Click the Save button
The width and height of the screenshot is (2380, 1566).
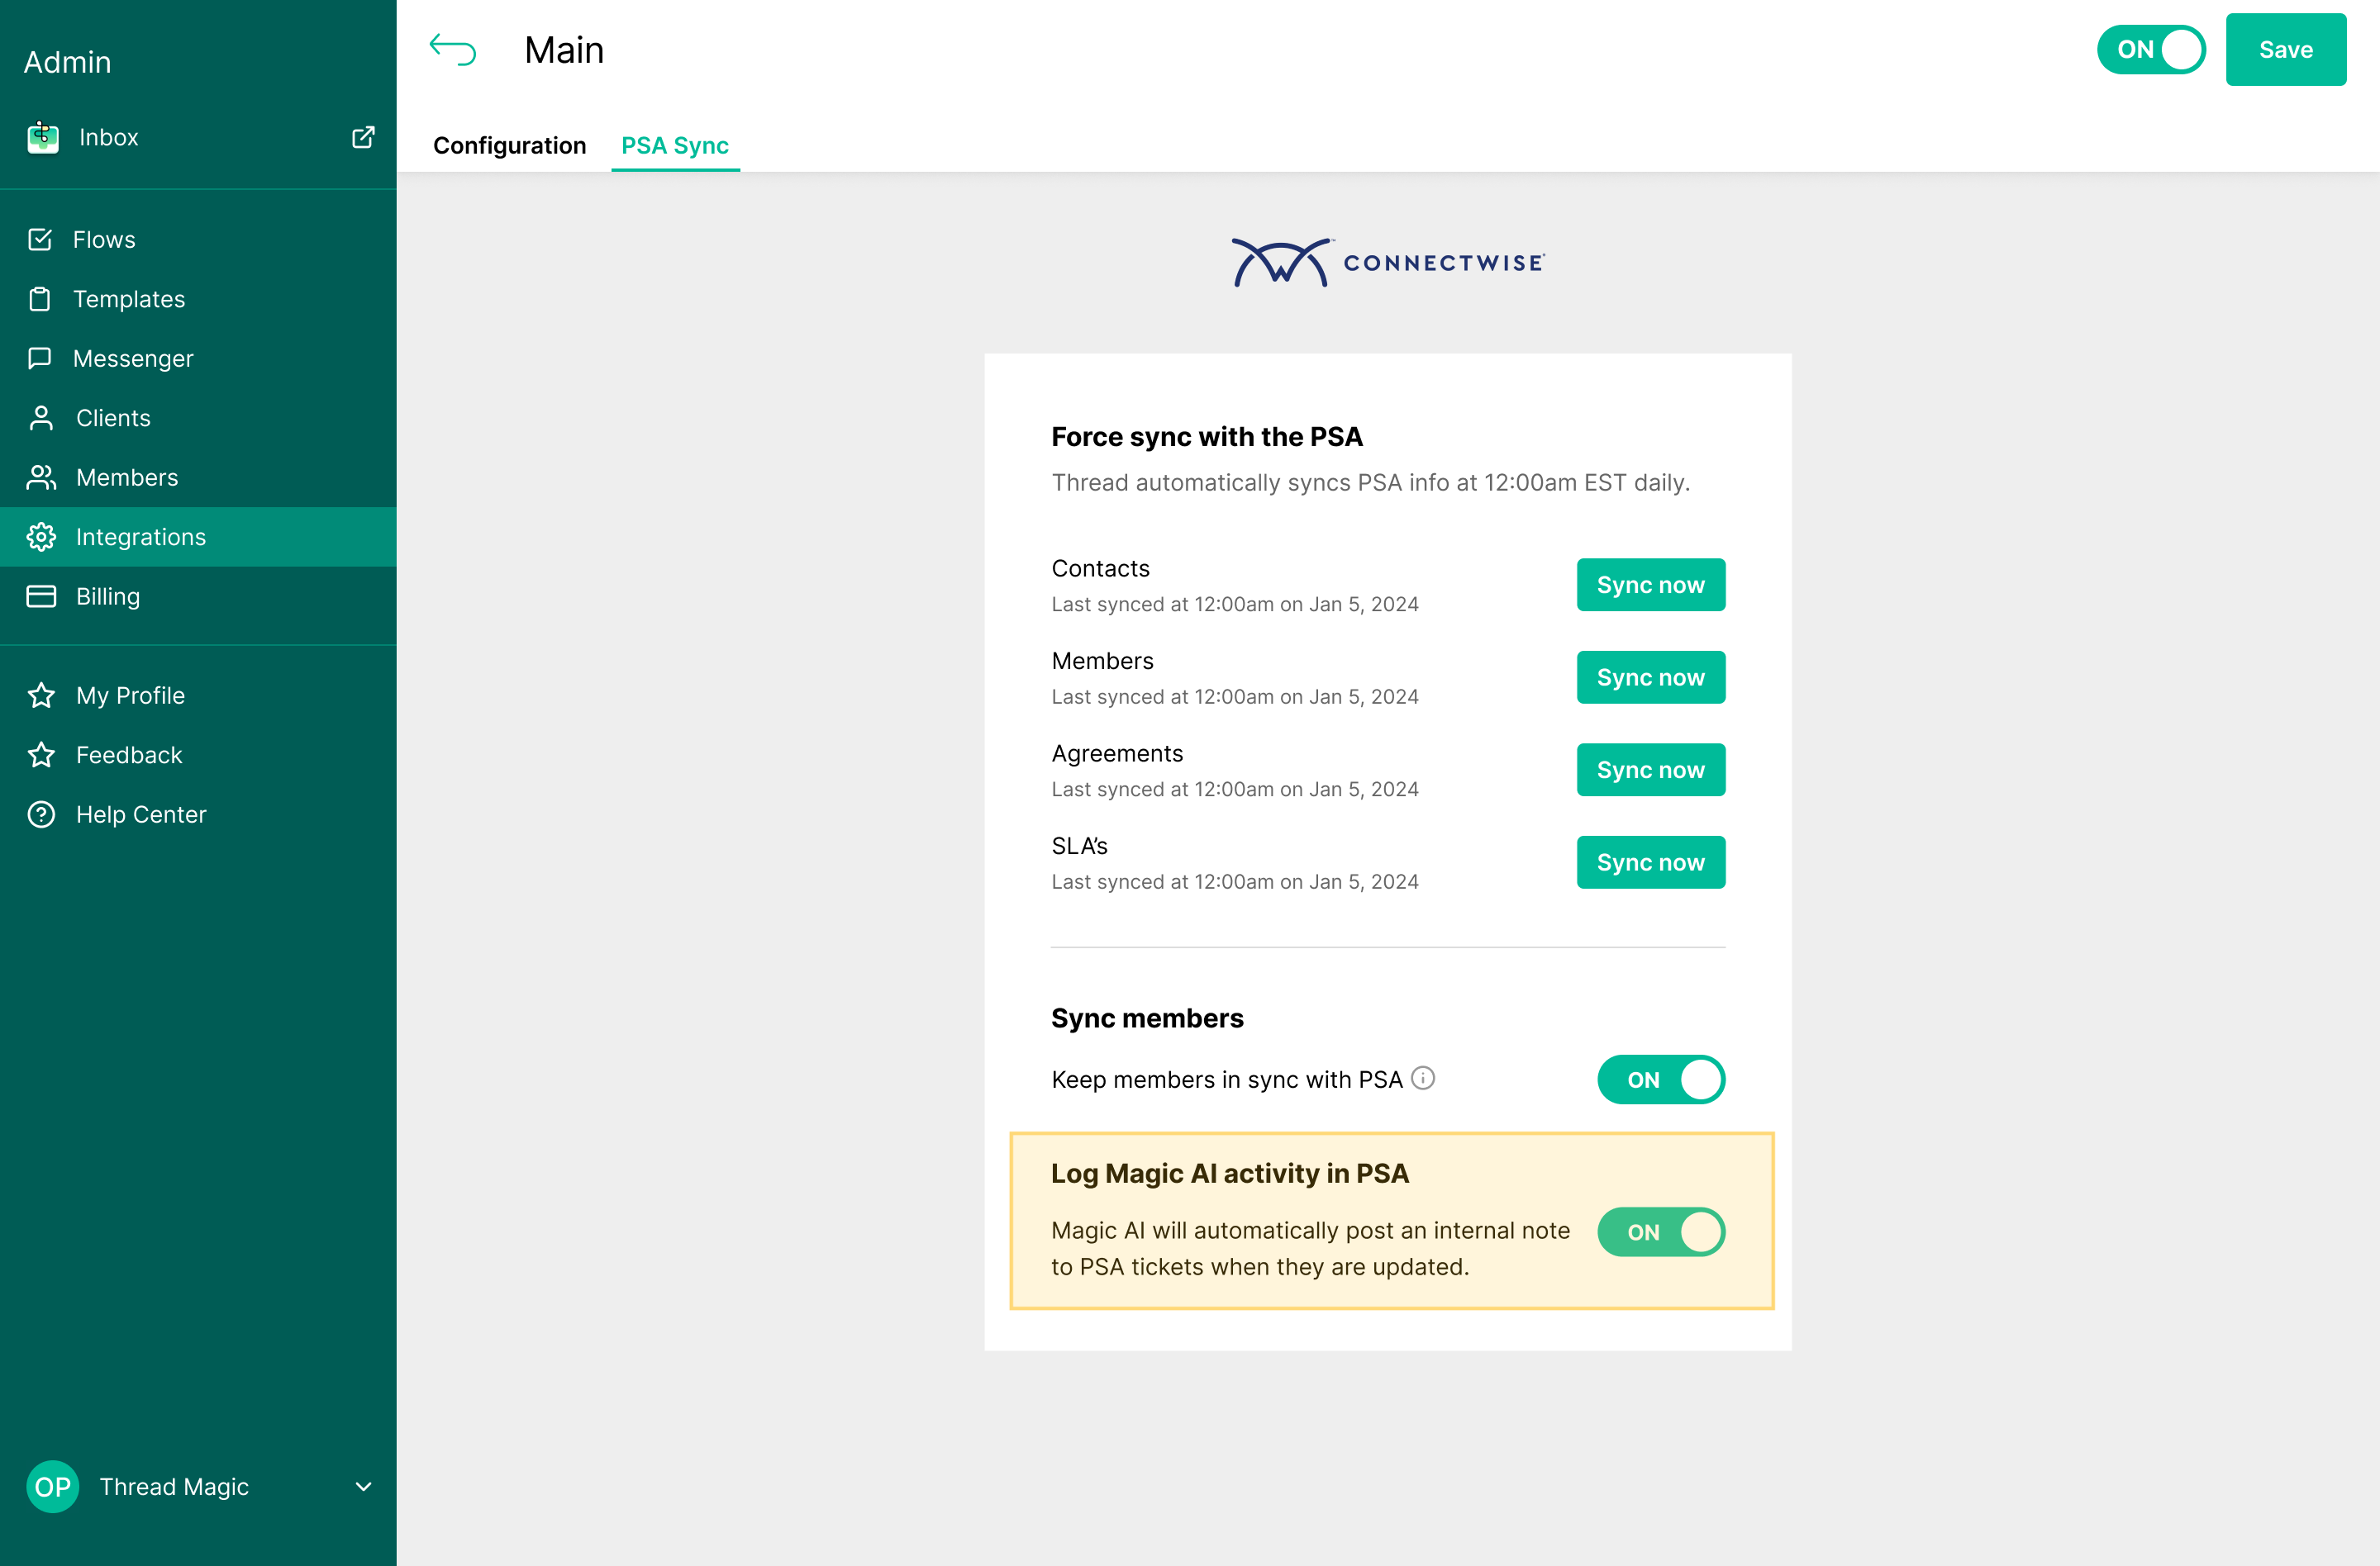(x=2286, y=50)
